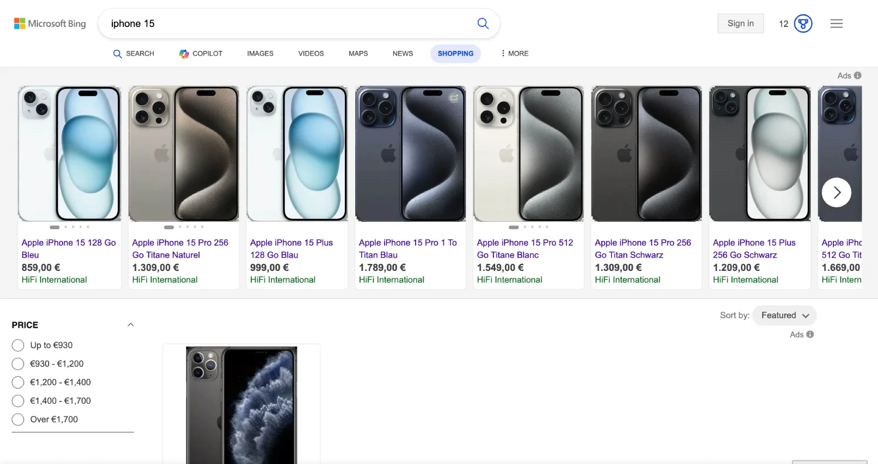Open the MORE tabs menu
Image resolution: width=878 pixels, height=464 pixels.
514,53
